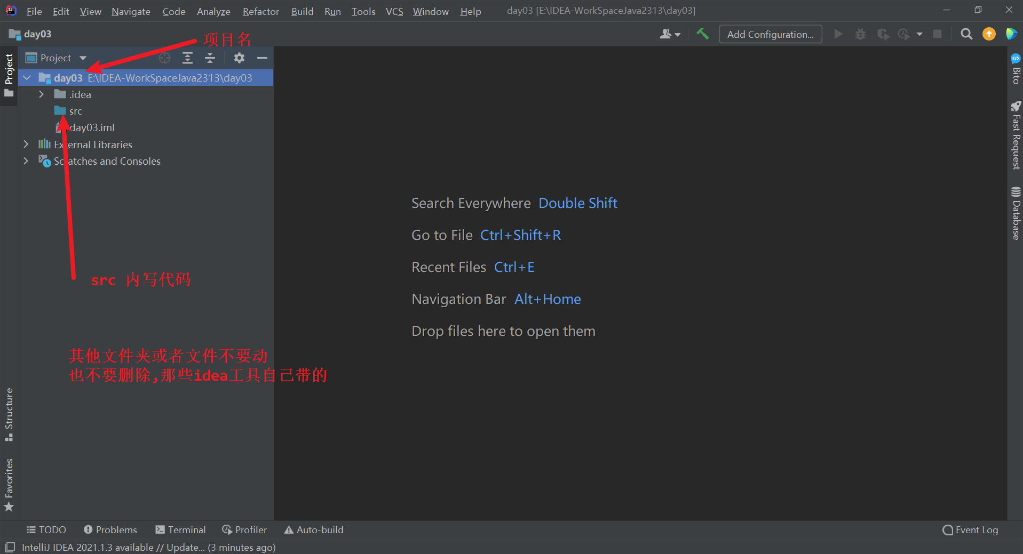
Task: Open the Analyze menu
Action: coord(213,11)
